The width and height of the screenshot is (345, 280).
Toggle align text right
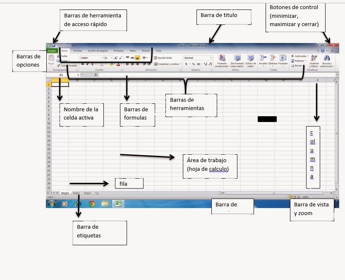point(137,64)
